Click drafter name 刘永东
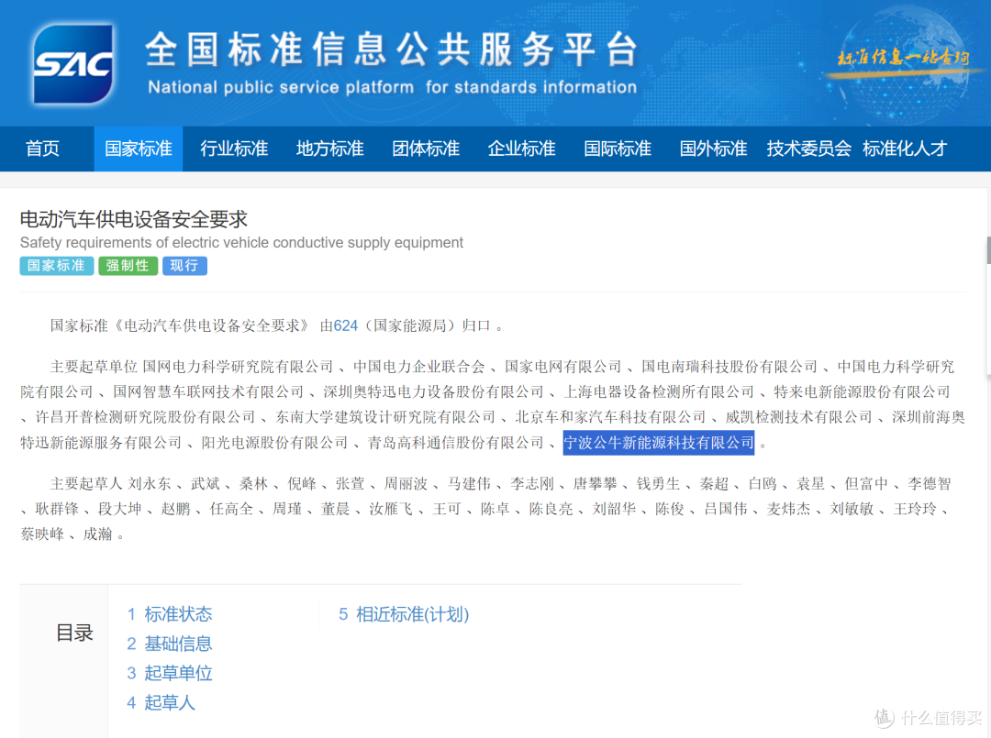The height and width of the screenshot is (738, 991). pyautogui.click(x=150, y=484)
